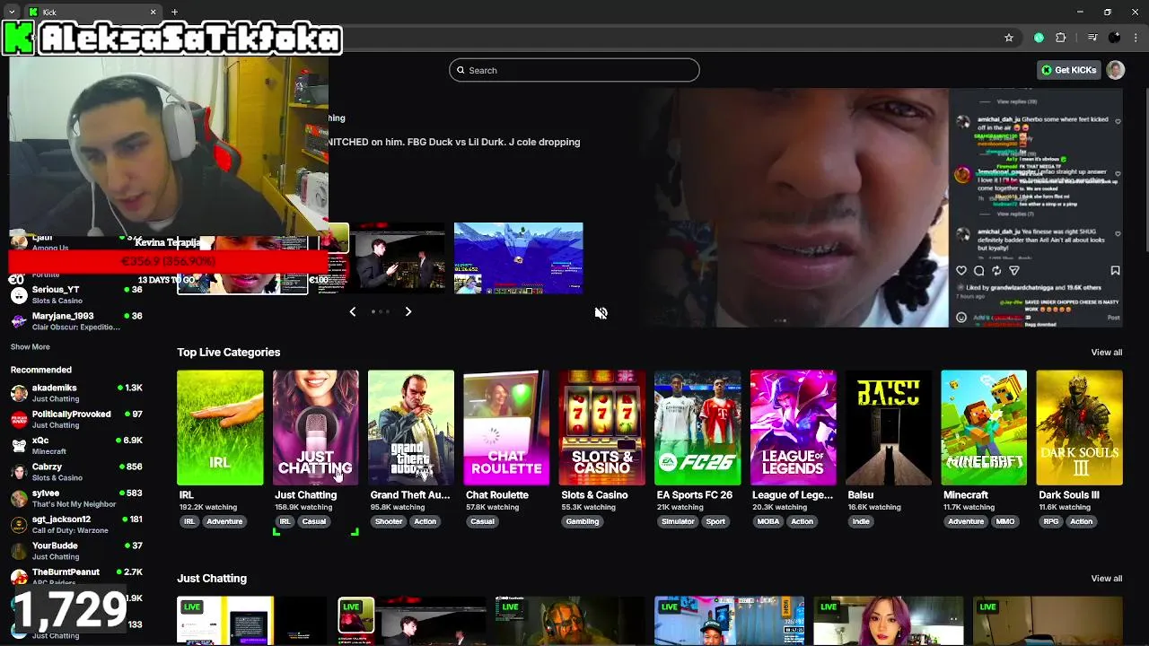1149x646 pixels.
Task: Open Serious_YT channel in sidebar
Action: pos(76,294)
